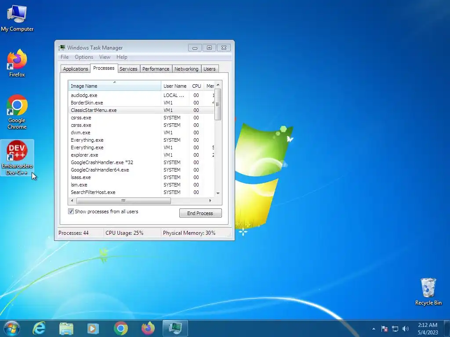The height and width of the screenshot is (337, 450).
Task: Select Everything.exe run by VM1
Action: point(141,147)
